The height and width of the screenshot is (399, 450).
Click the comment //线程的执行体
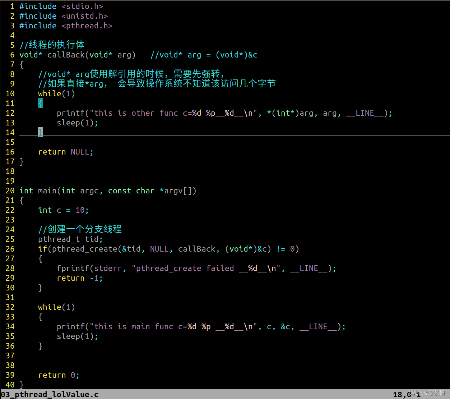52,45
